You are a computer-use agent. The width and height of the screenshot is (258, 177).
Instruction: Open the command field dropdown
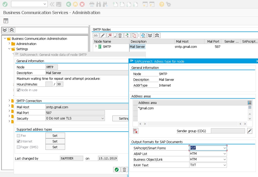point(45,4)
